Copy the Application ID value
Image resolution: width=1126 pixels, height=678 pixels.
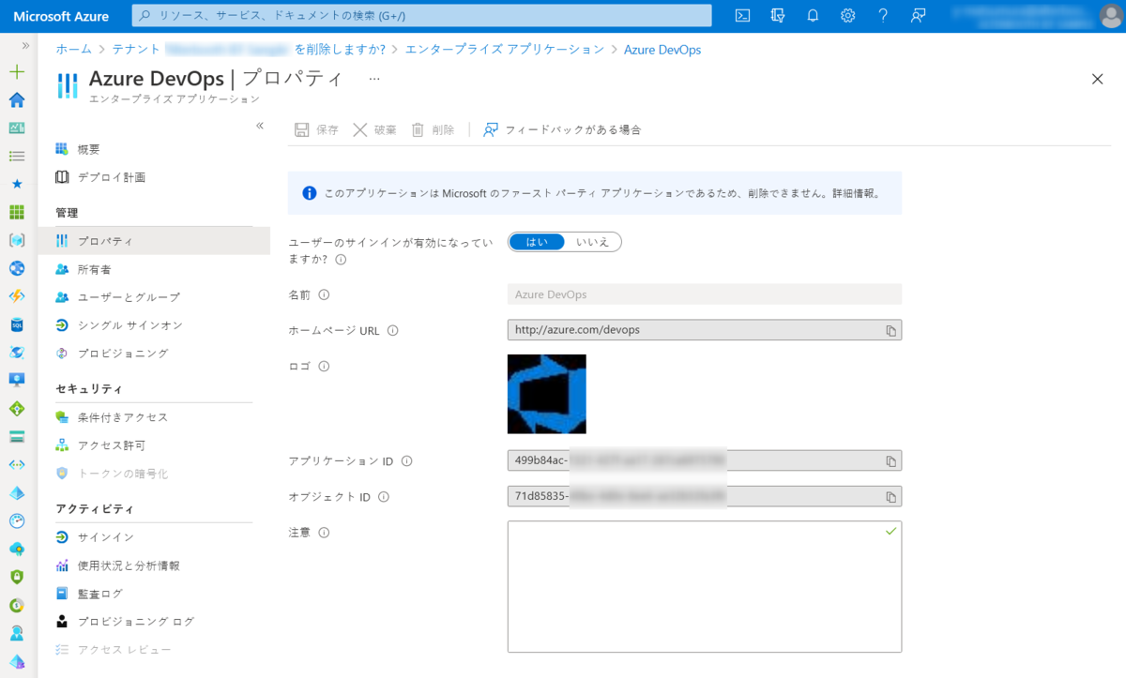pos(891,461)
